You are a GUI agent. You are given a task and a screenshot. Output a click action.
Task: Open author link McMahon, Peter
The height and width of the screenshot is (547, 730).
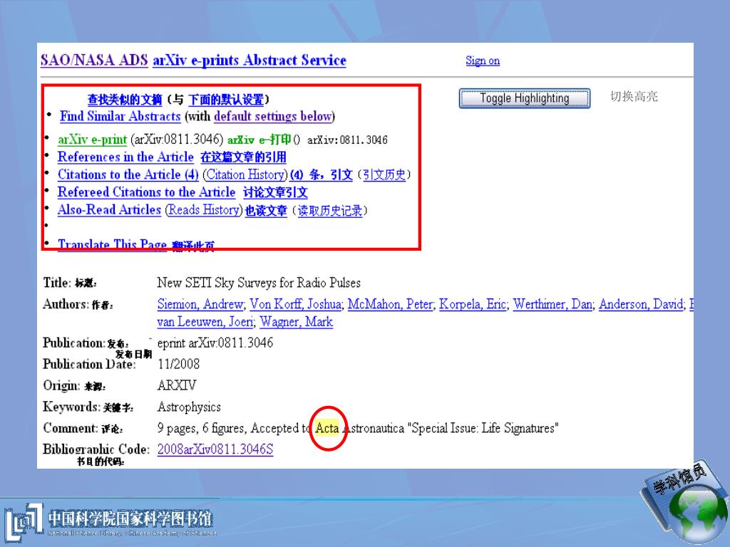391,304
